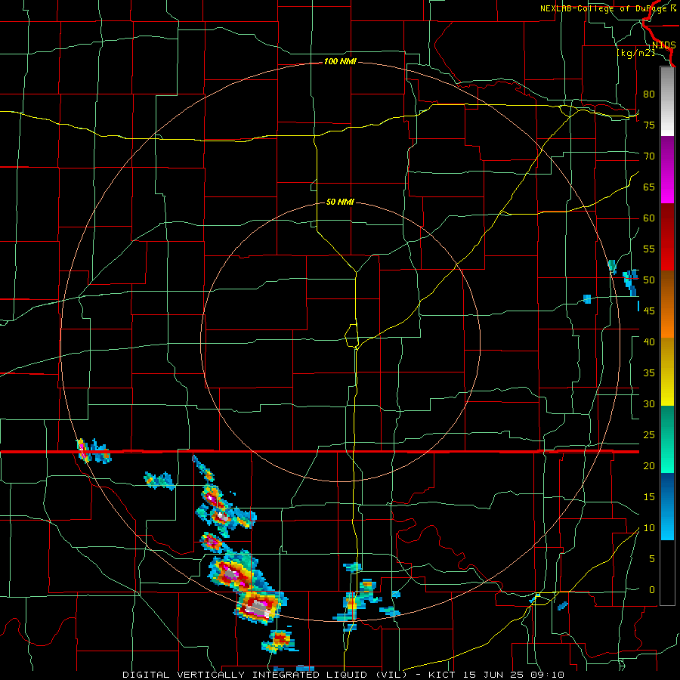Click the 65 value on the color scale
The image size is (680, 680).
click(649, 187)
